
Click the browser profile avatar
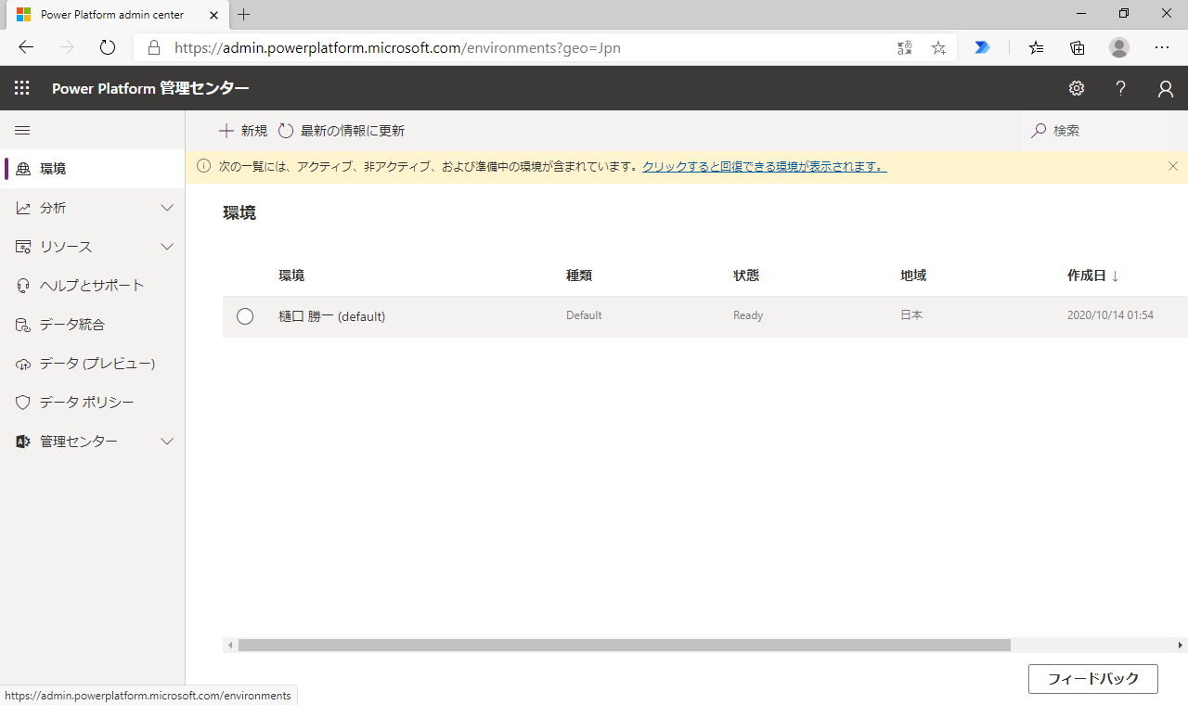[1119, 47]
